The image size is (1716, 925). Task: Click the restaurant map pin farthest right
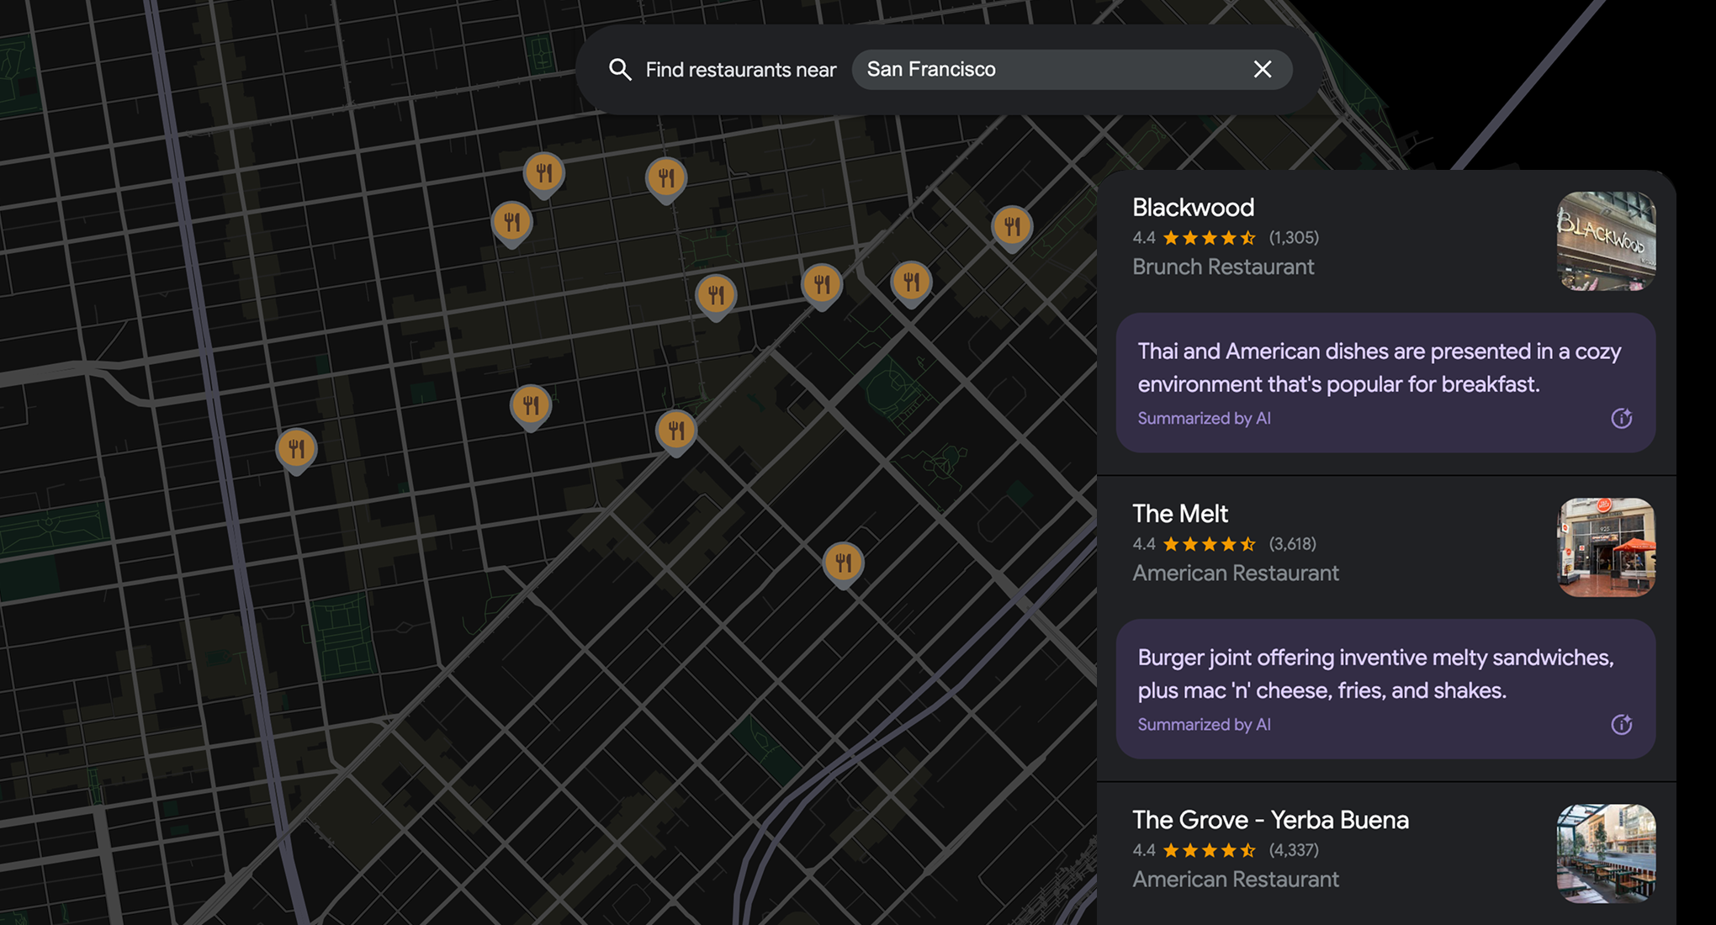point(1012,225)
